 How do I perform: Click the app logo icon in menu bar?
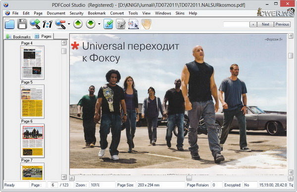tap(7, 13)
